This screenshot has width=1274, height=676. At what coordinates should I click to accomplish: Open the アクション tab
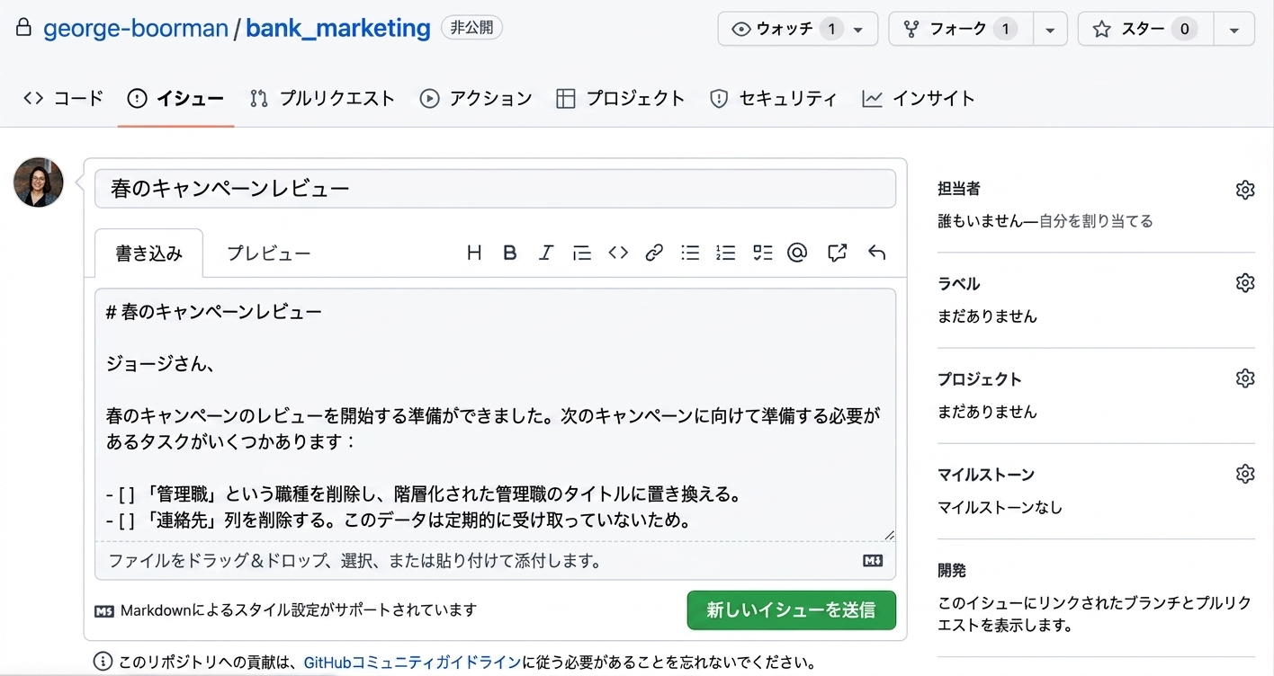[x=476, y=98]
